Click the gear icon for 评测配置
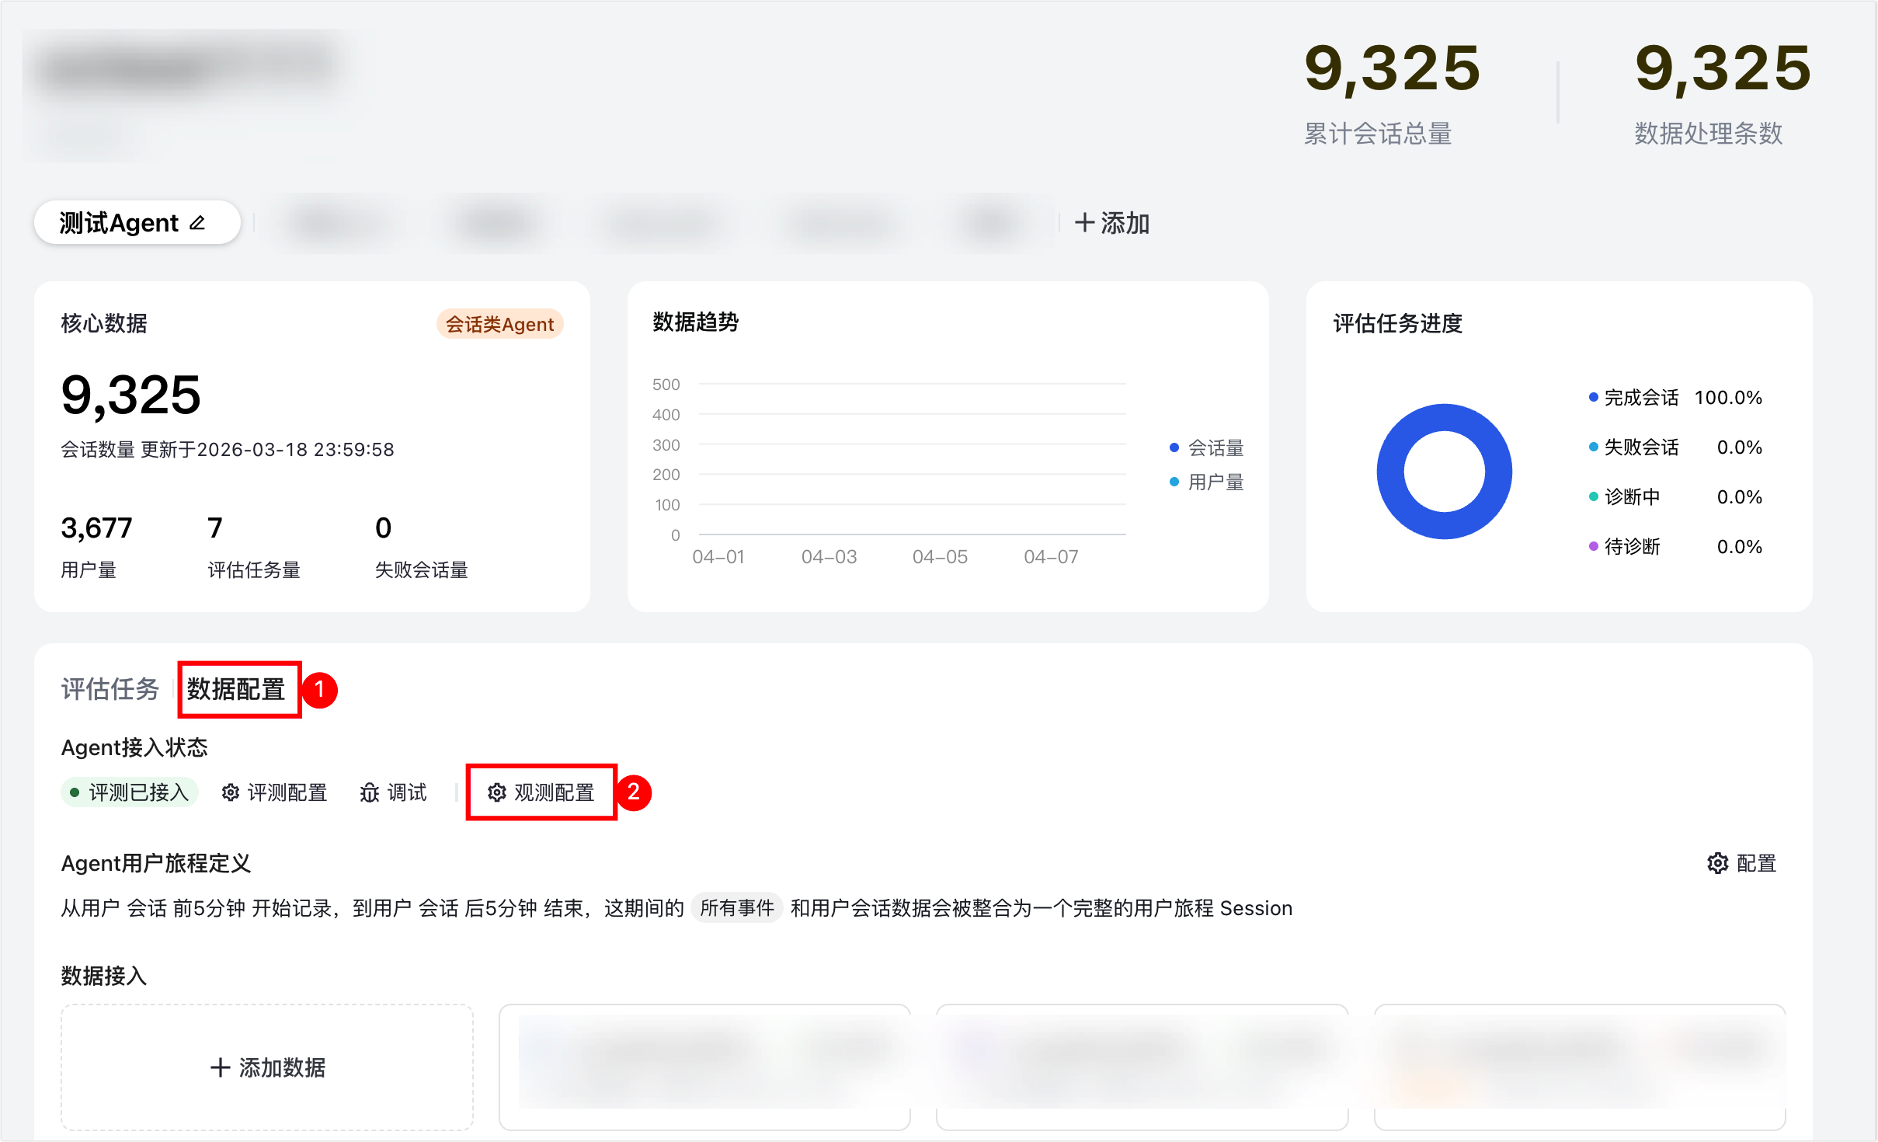1878x1142 pixels. pos(231,792)
